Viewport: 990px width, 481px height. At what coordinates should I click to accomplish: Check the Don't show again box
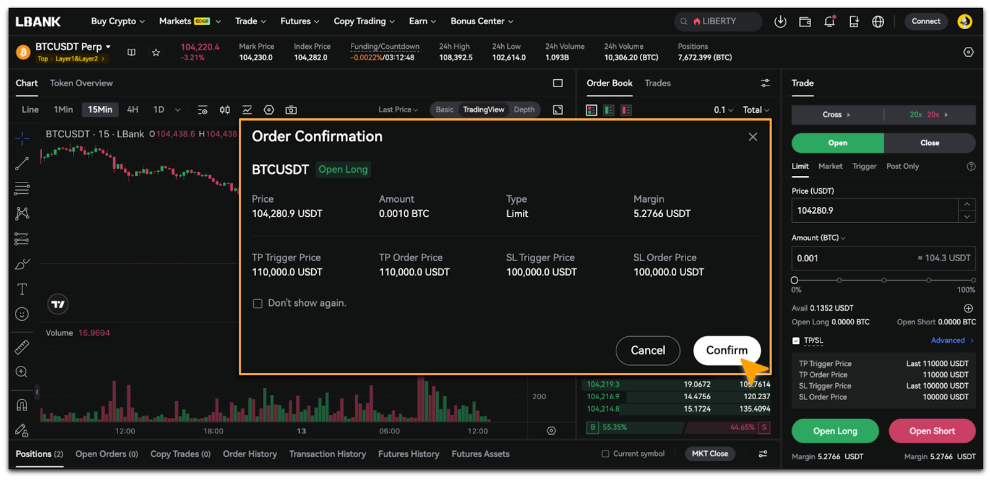[257, 303]
